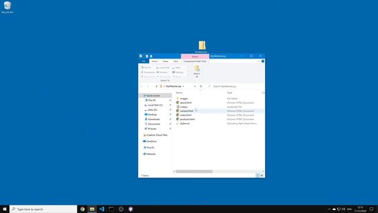Viewport: 378px width, 213px height.
Task: Sort files by the Name column
Action: coord(179,93)
